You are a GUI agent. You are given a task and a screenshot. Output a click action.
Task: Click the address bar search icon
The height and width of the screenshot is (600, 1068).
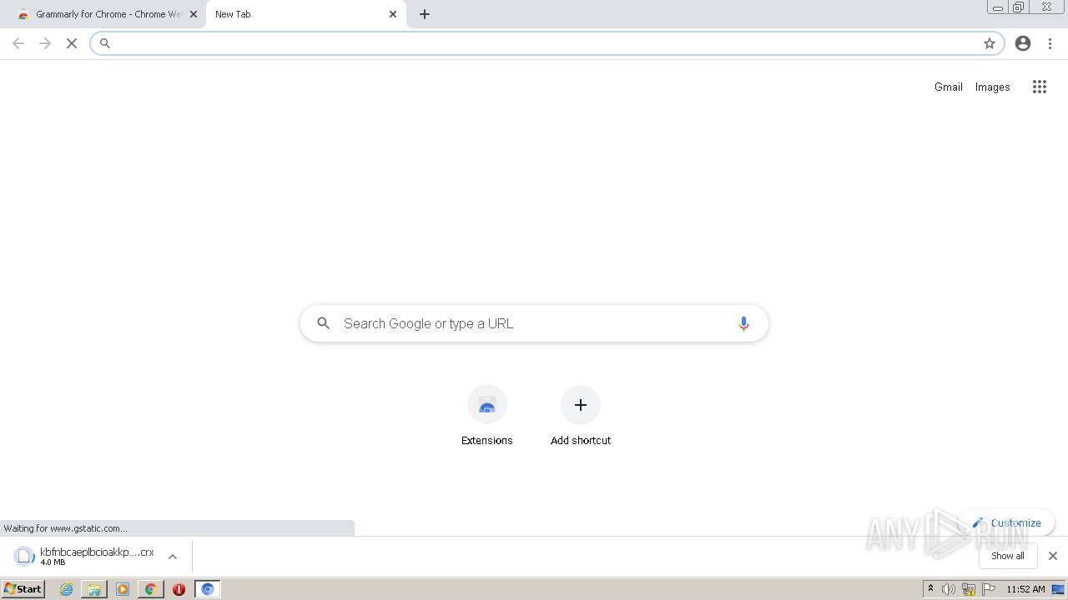point(105,43)
